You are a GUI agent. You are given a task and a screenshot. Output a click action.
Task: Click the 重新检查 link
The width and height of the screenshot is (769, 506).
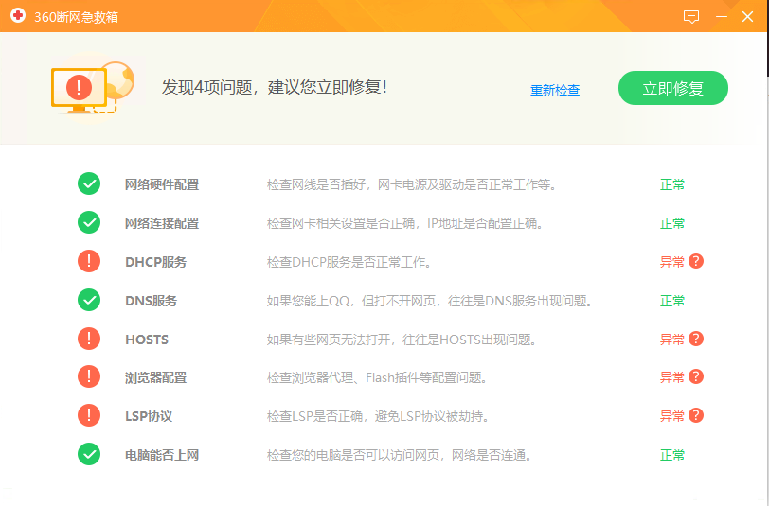[x=555, y=90]
